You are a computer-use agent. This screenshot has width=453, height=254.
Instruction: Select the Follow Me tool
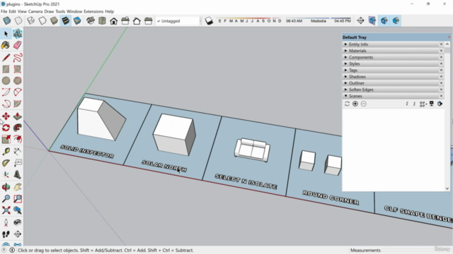(x=17, y=128)
